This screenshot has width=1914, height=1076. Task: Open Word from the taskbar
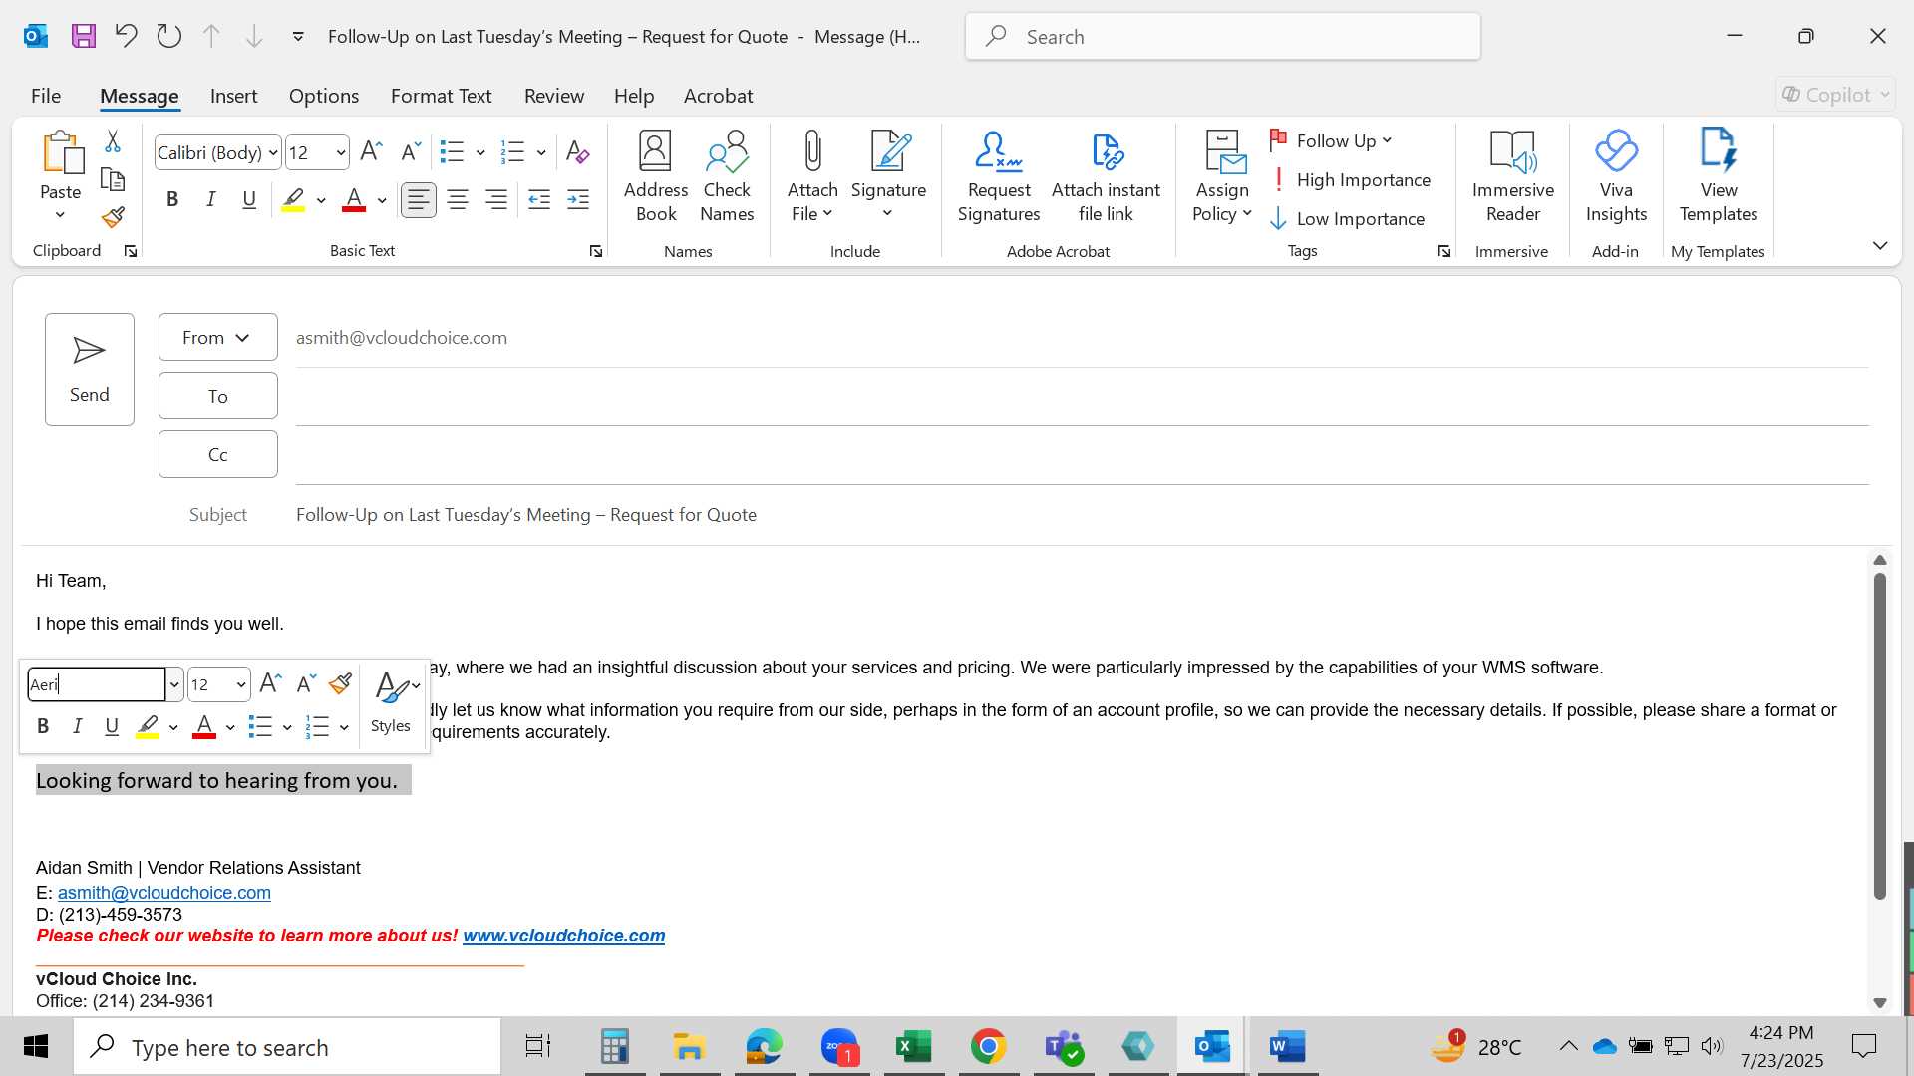point(1287,1046)
